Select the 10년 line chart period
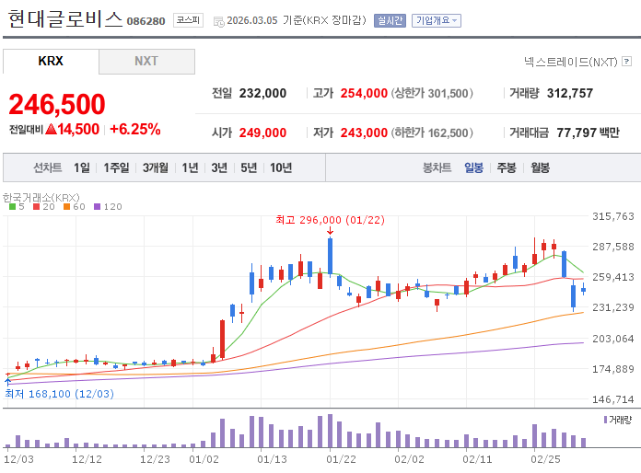 281,167
